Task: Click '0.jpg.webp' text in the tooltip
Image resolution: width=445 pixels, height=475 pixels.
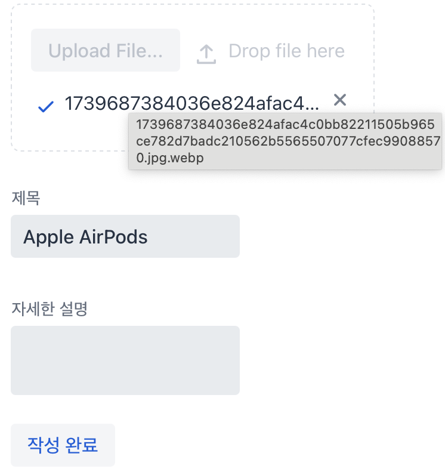Action: pos(170,158)
